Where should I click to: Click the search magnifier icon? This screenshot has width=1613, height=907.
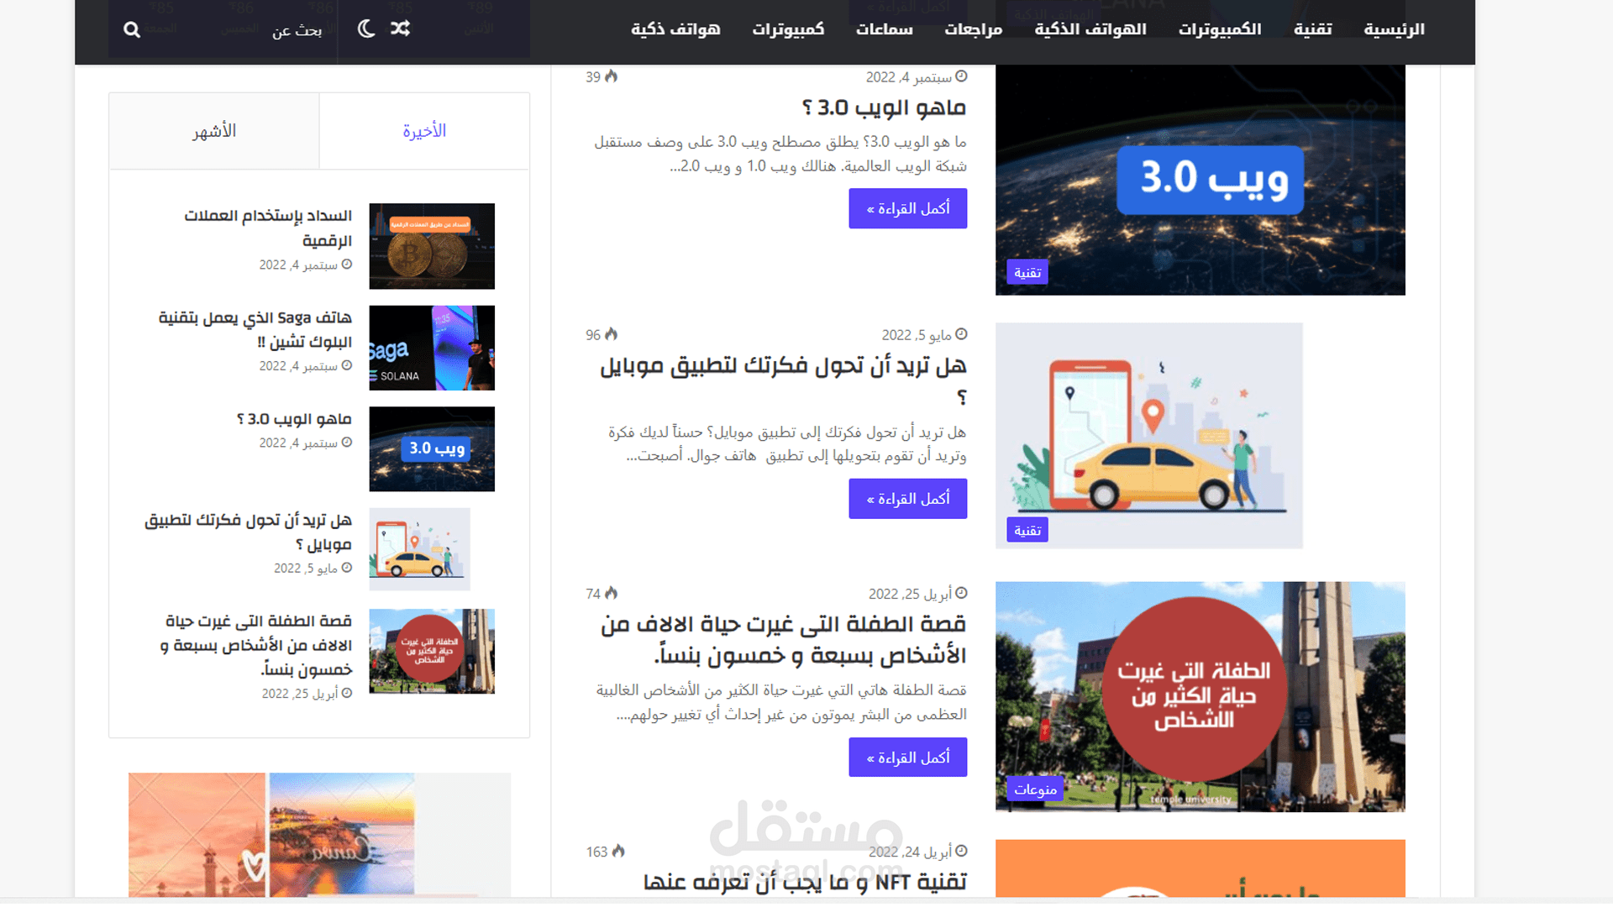[x=132, y=29]
